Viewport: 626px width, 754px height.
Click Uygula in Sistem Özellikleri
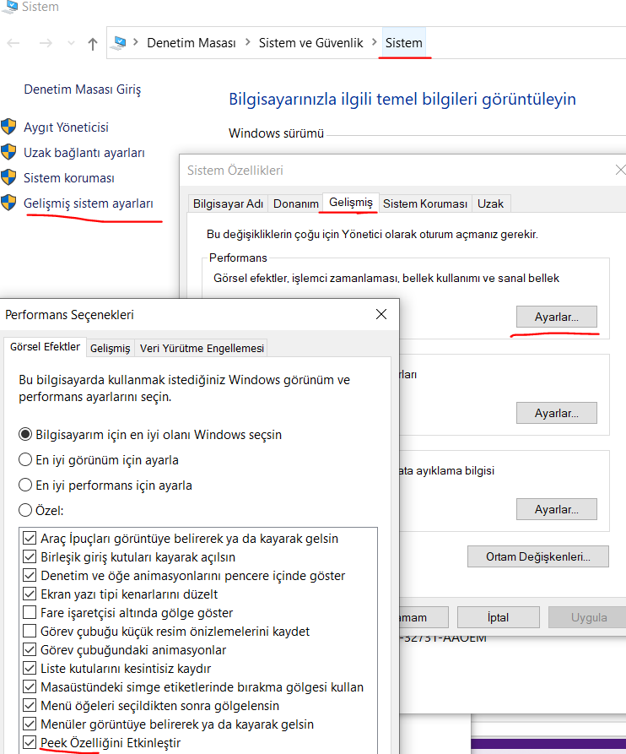(x=589, y=617)
